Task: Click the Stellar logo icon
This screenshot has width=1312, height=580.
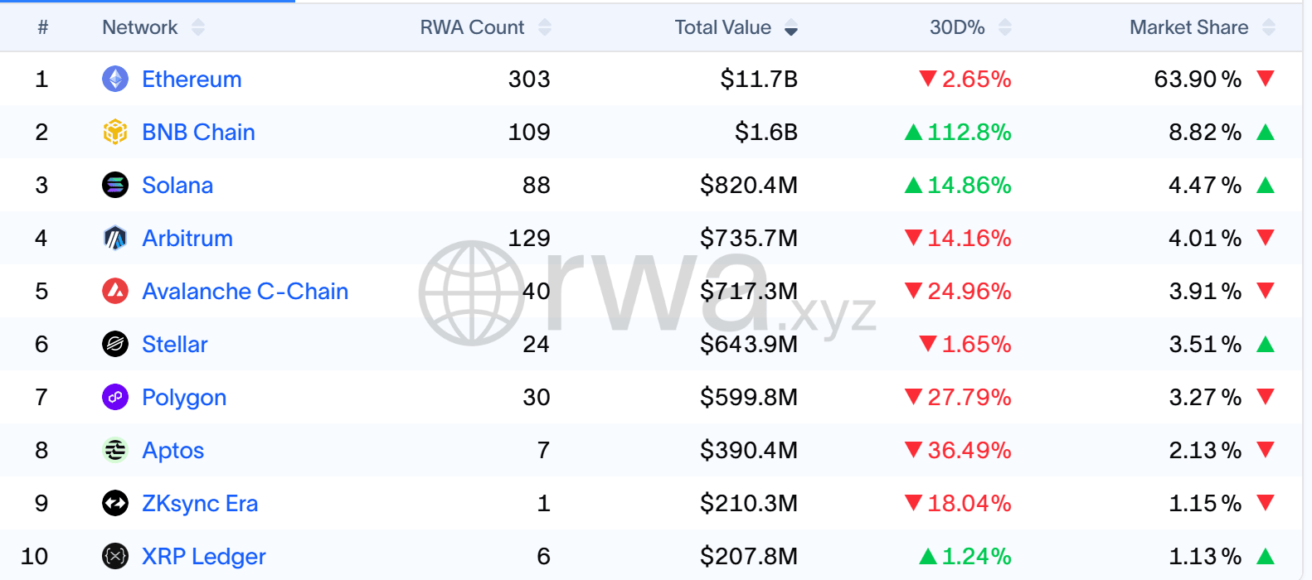Action: [115, 344]
